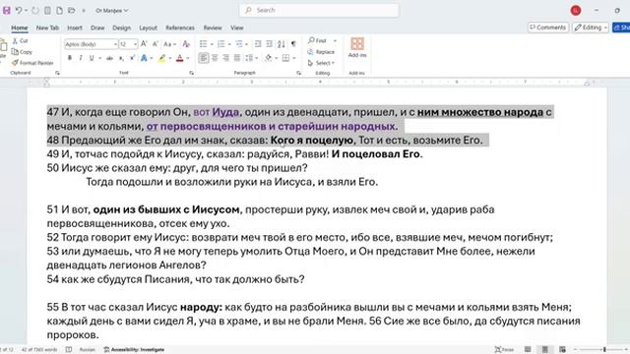Toggle strikethrough formatting

109,58
